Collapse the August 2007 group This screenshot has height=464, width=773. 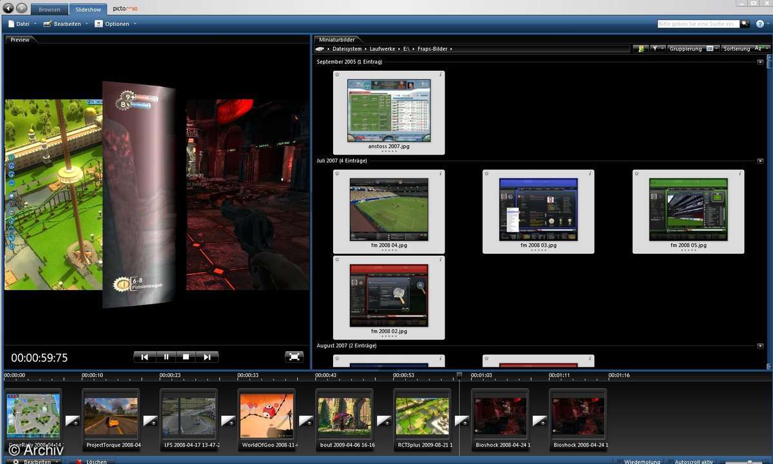pos(760,346)
